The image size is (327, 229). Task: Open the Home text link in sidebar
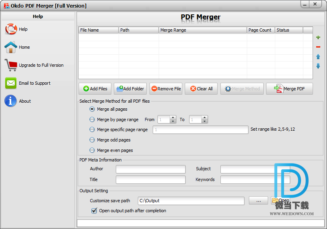pos(24,47)
